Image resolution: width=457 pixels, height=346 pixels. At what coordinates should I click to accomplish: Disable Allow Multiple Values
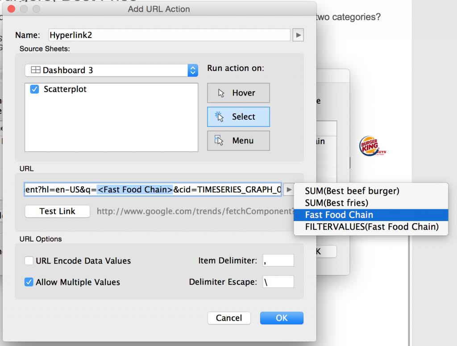click(x=29, y=282)
